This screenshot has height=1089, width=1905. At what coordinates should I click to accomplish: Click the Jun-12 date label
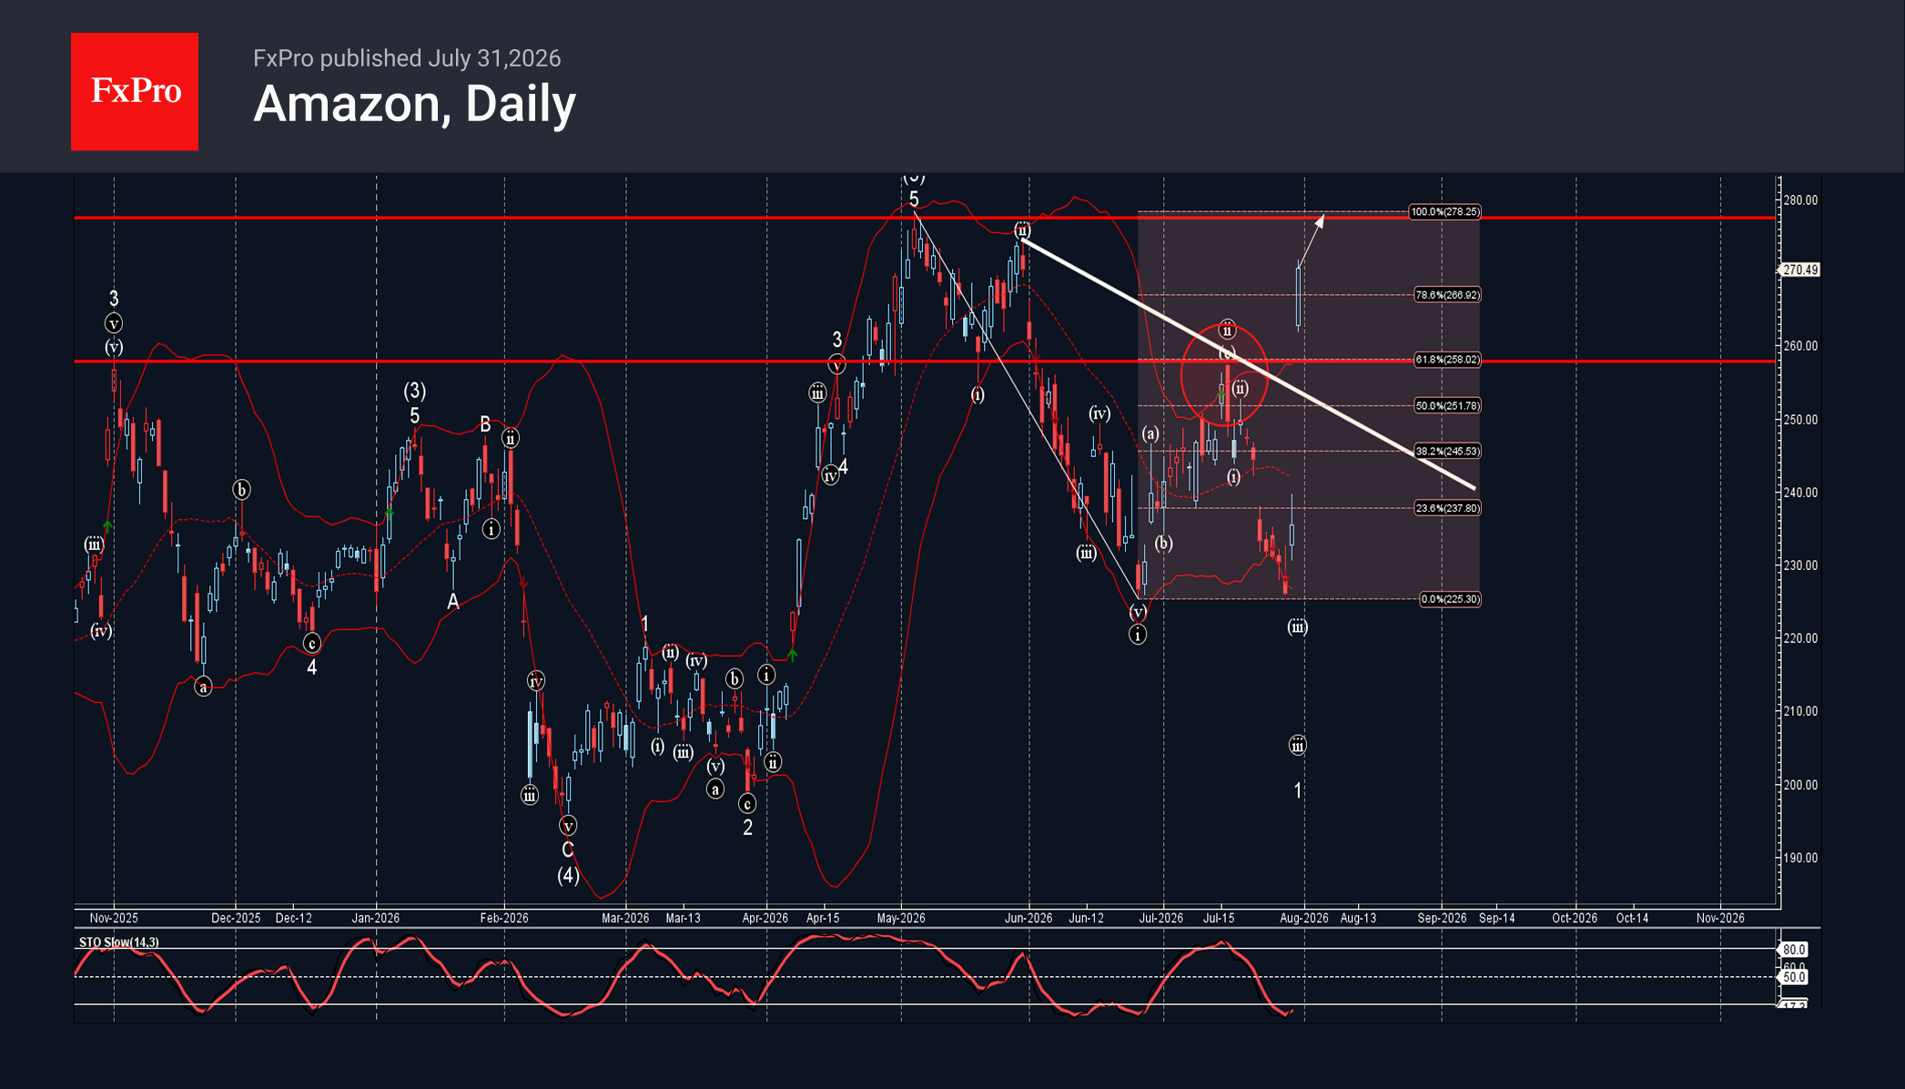(1086, 918)
